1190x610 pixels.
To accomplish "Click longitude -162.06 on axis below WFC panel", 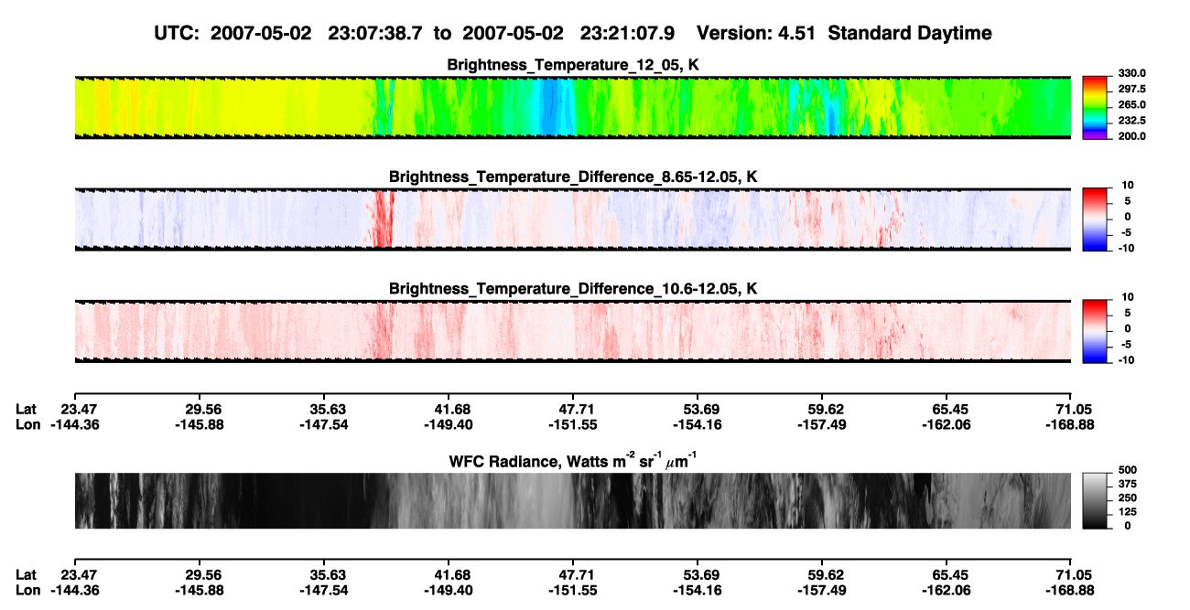I will [x=947, y=590].
